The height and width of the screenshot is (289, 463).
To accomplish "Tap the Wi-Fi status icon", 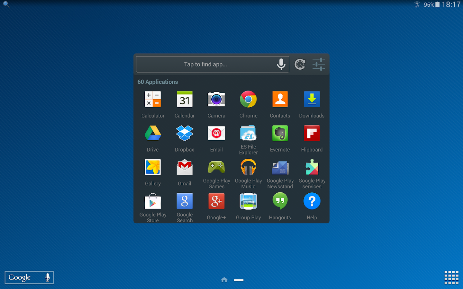I will (x=417, y=4).
